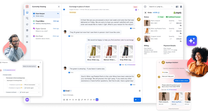
Task: Open the apps grid icon in sidebar
Action: (27, 36)
